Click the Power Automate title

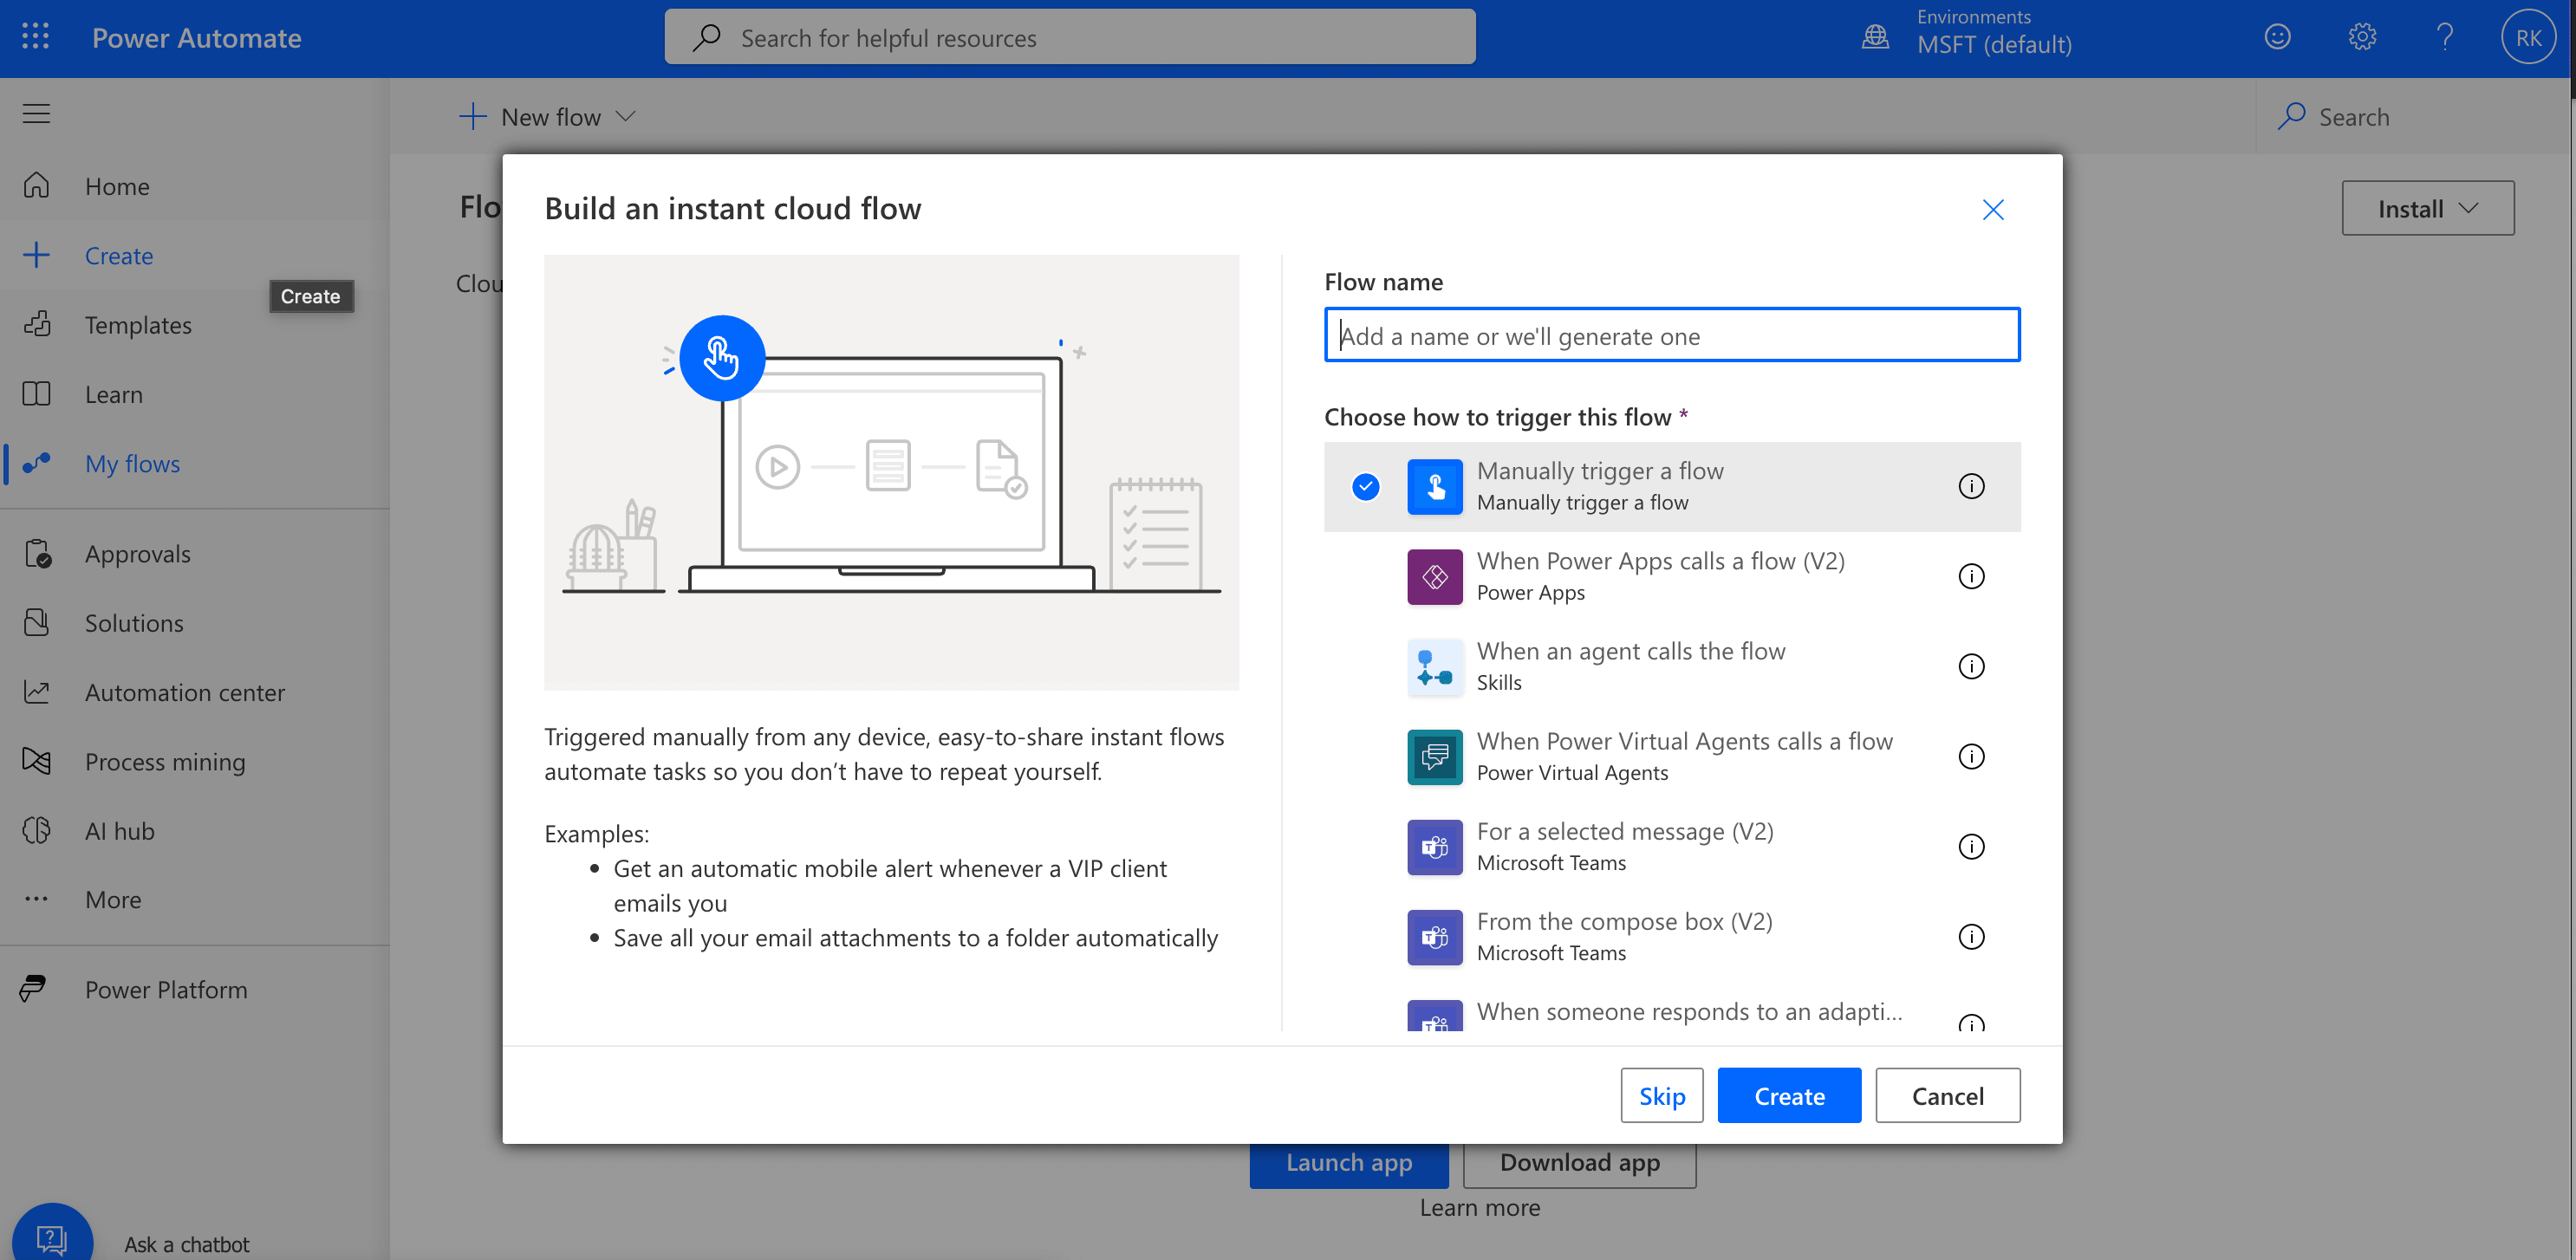coord(196,38)
